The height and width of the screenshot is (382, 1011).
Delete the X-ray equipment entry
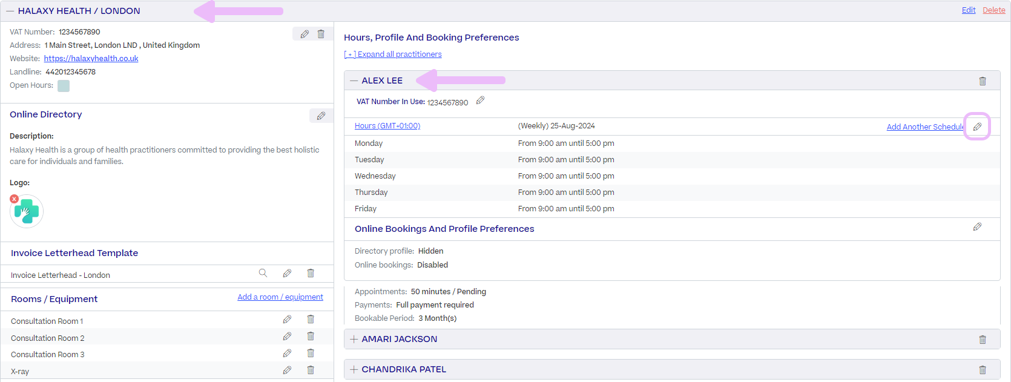pyautogui.click(x=311, y=370)
